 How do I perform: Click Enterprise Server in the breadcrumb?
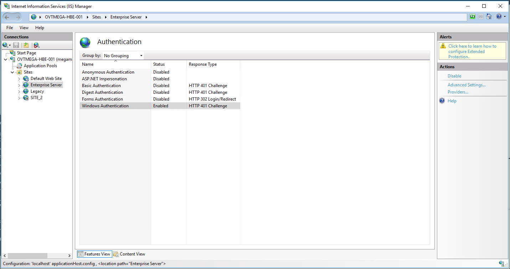tap(126, 17)
